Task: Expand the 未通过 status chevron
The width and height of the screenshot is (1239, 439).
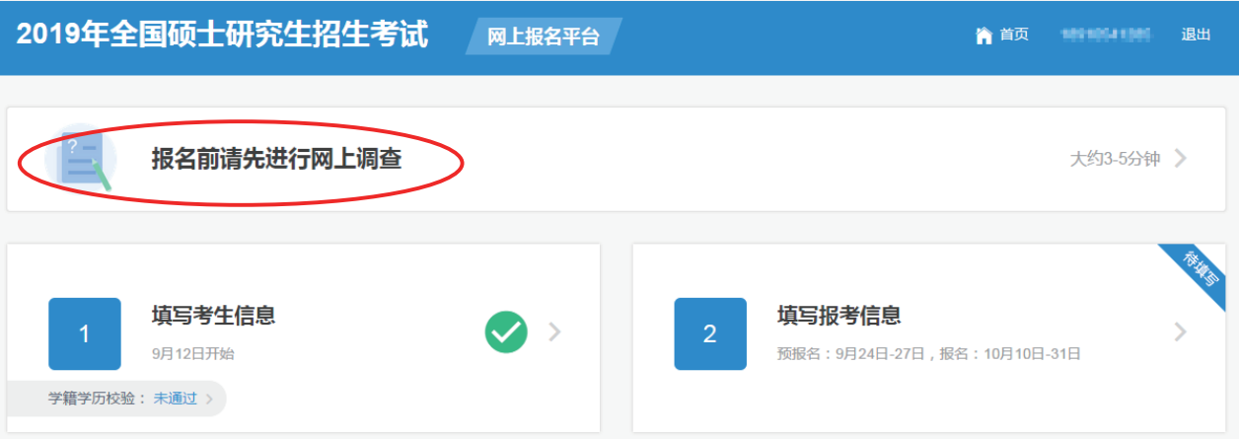Action: pyautogui.click(x=209, y=399)
